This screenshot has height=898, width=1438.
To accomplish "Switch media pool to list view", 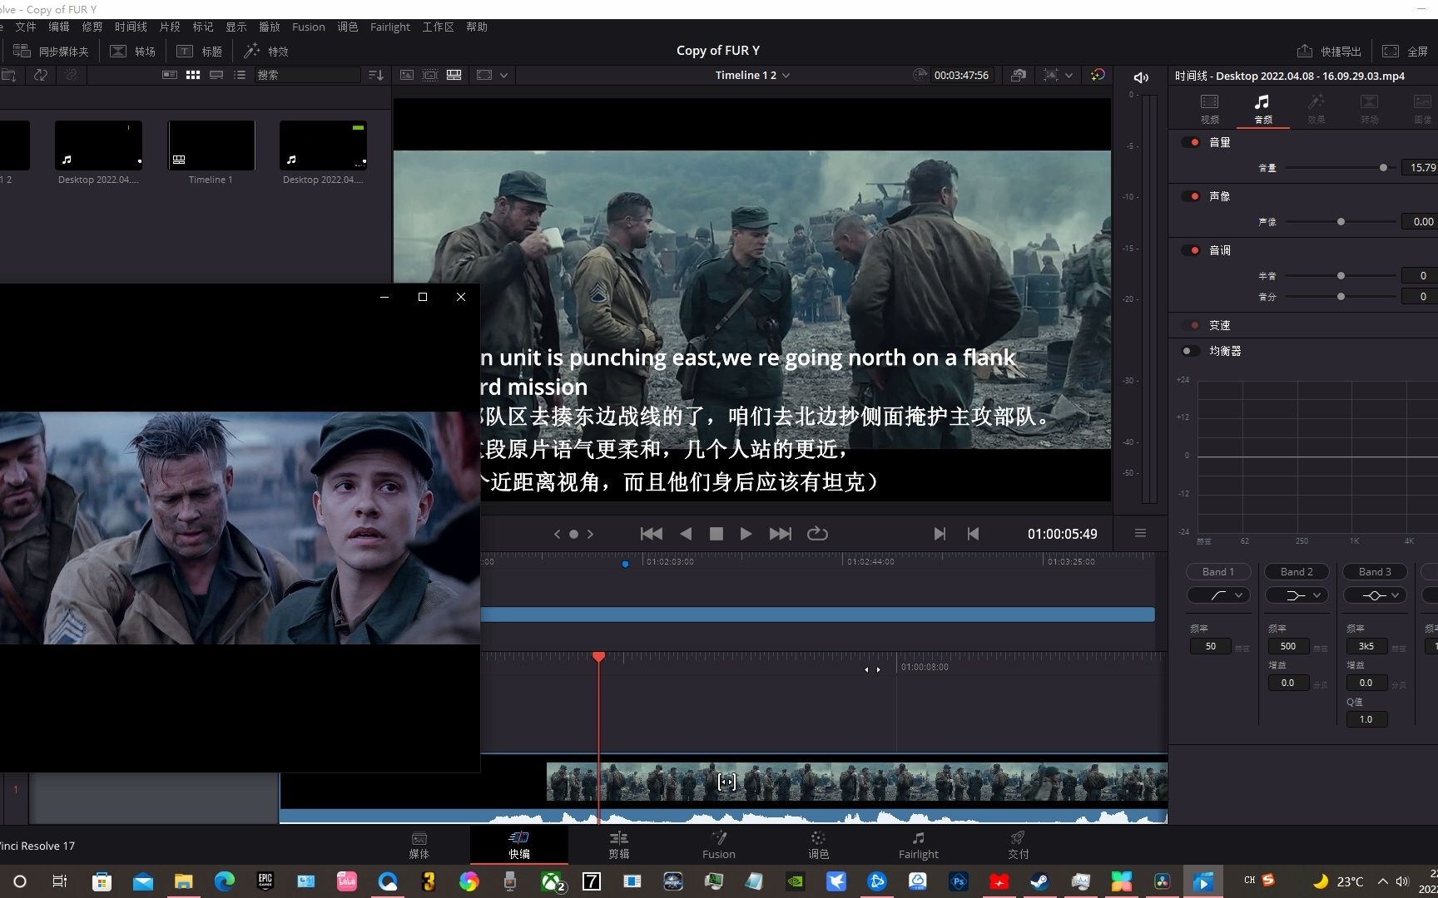I will (240, 75).
